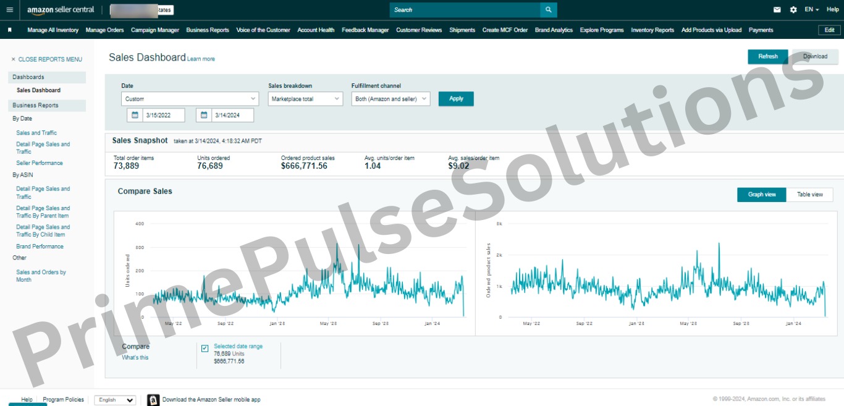Screen dimensions: 844x406
Task: Open Brand Analytics menu item
Action: pos(554,30)
